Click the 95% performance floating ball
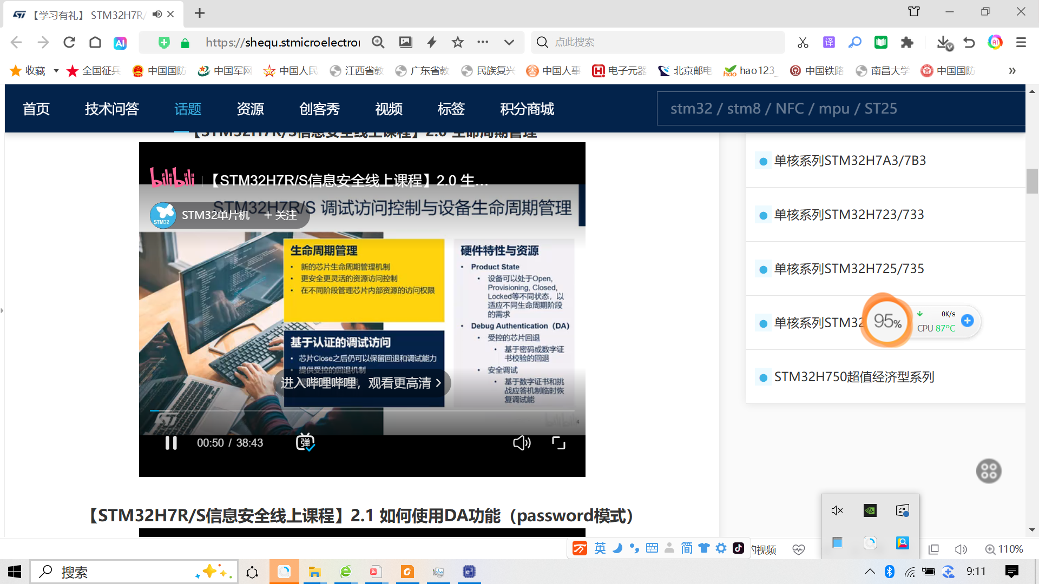The image size is (1039, 584). pyautogui.click(x=887, y=321)
